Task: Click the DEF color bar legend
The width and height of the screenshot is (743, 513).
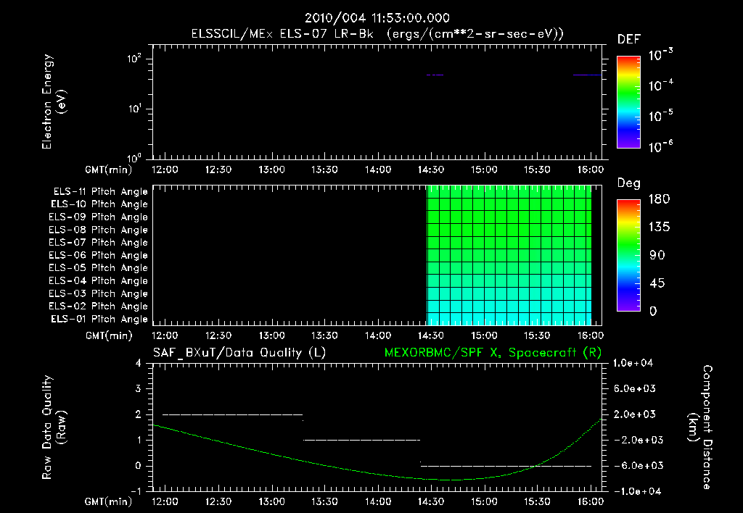Action: 629,102
